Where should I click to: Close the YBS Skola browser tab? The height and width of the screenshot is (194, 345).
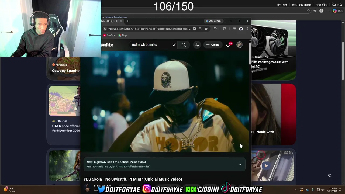coord(121,21)
